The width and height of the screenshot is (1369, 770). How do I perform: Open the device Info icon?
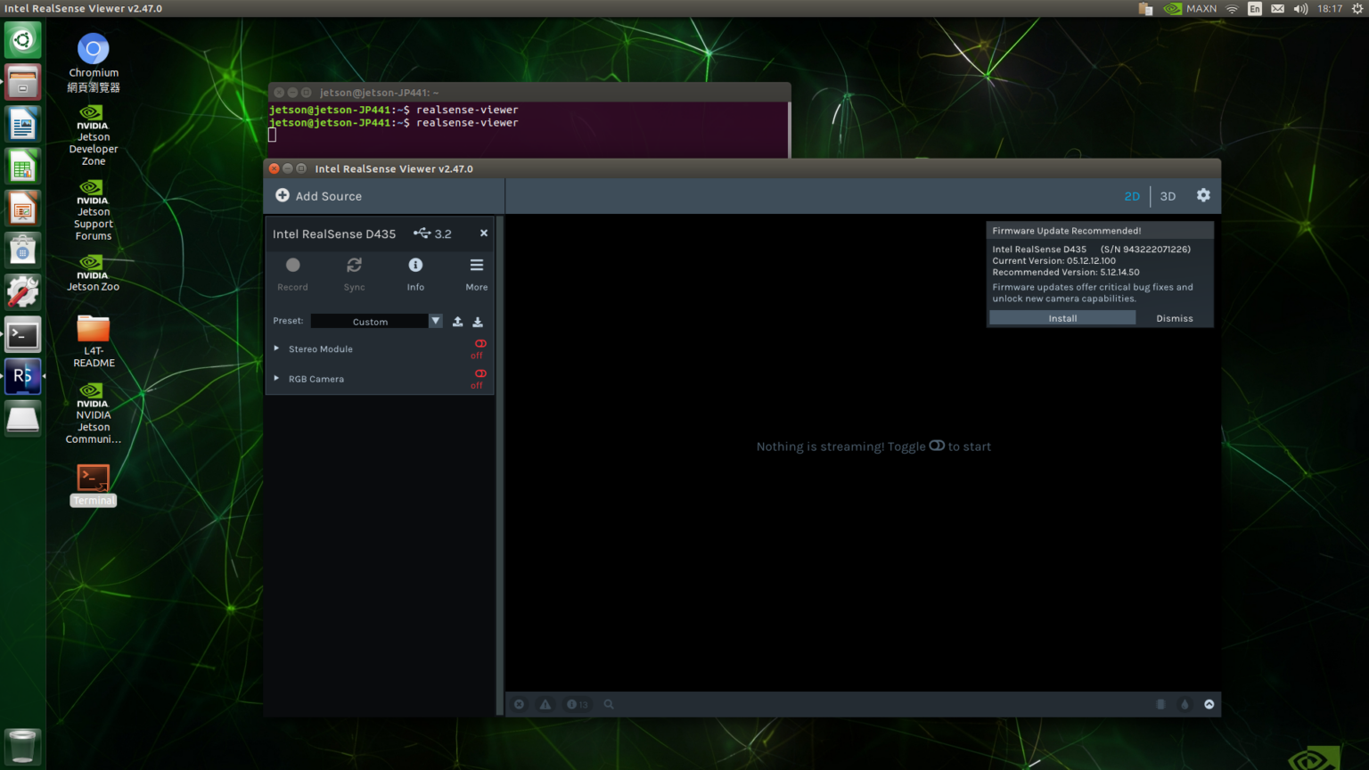point(415,266)
